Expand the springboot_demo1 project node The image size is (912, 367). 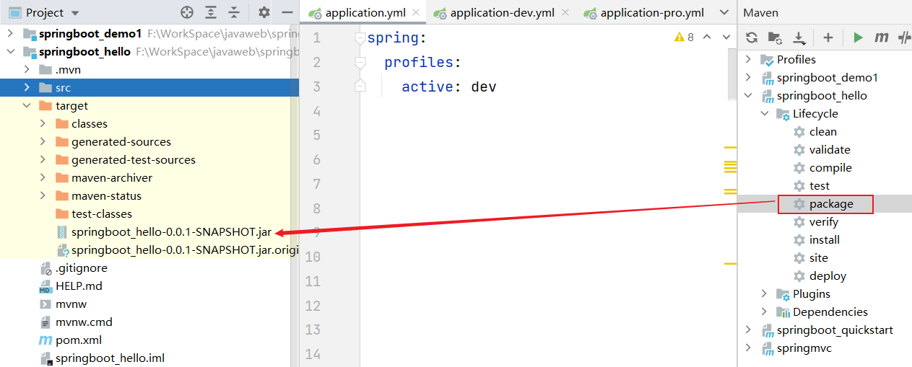coord(12,33)
